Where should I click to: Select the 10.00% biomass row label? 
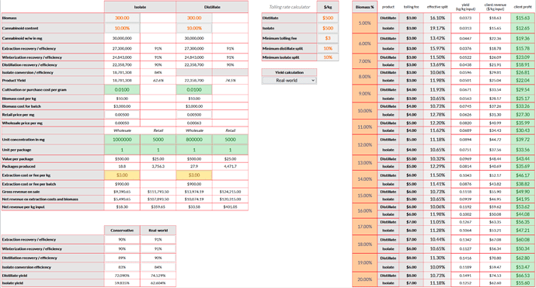364,111
